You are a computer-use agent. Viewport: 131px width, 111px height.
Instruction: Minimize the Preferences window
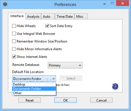[x=105, y=4]
